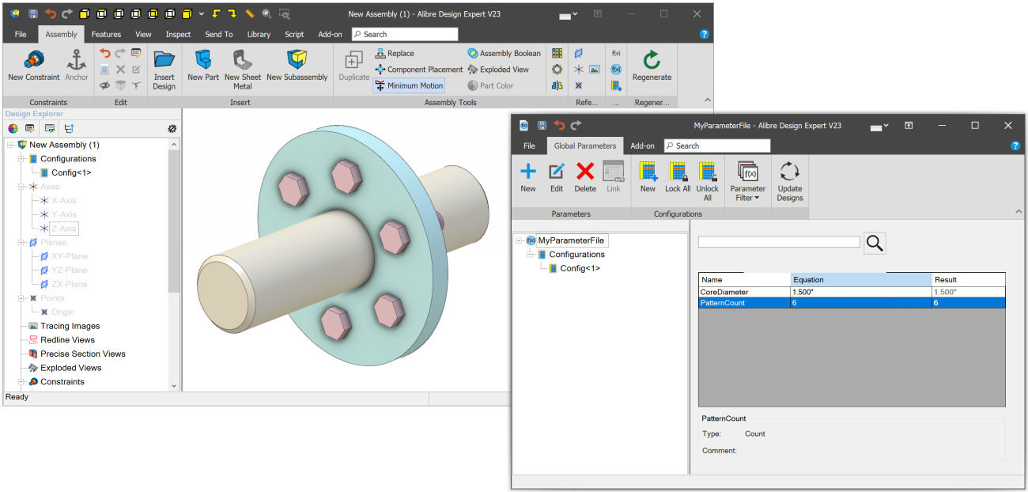Select Config<1> in the MyParameterFile tree
This screenshot has width=1028, height=492.
[x=580, y=268]
